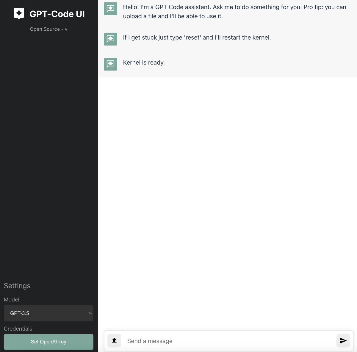Click the bot avatar beside Kernel is ready
Image resolution: width=357 pixels, height=352 pixels.
110,64
